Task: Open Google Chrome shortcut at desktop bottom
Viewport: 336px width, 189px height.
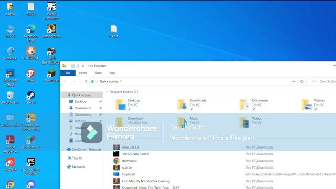Action: click(10, 184)
